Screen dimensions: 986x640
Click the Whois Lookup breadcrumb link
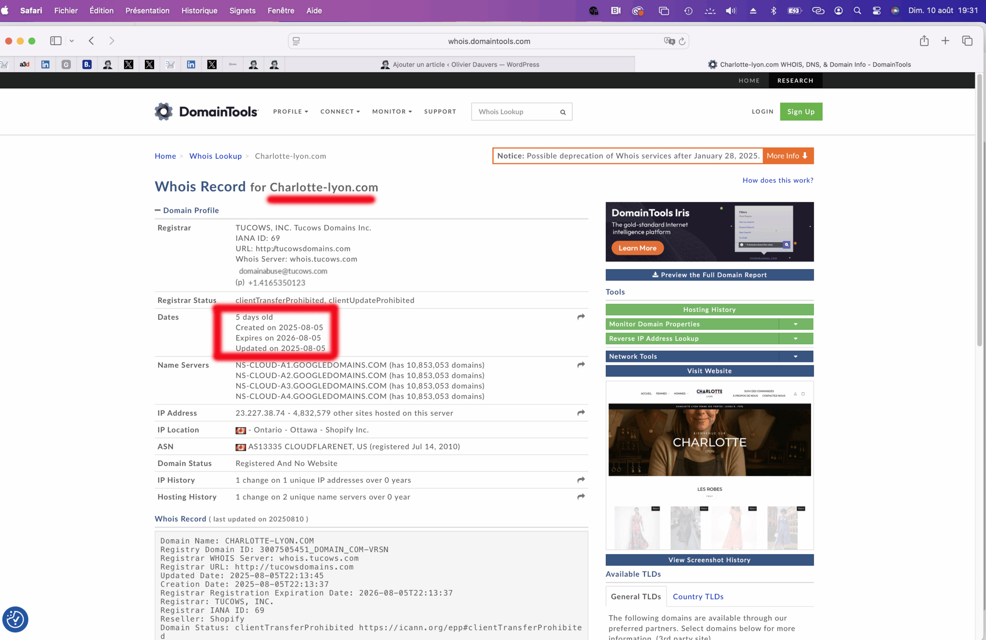(x=215, y=156)
